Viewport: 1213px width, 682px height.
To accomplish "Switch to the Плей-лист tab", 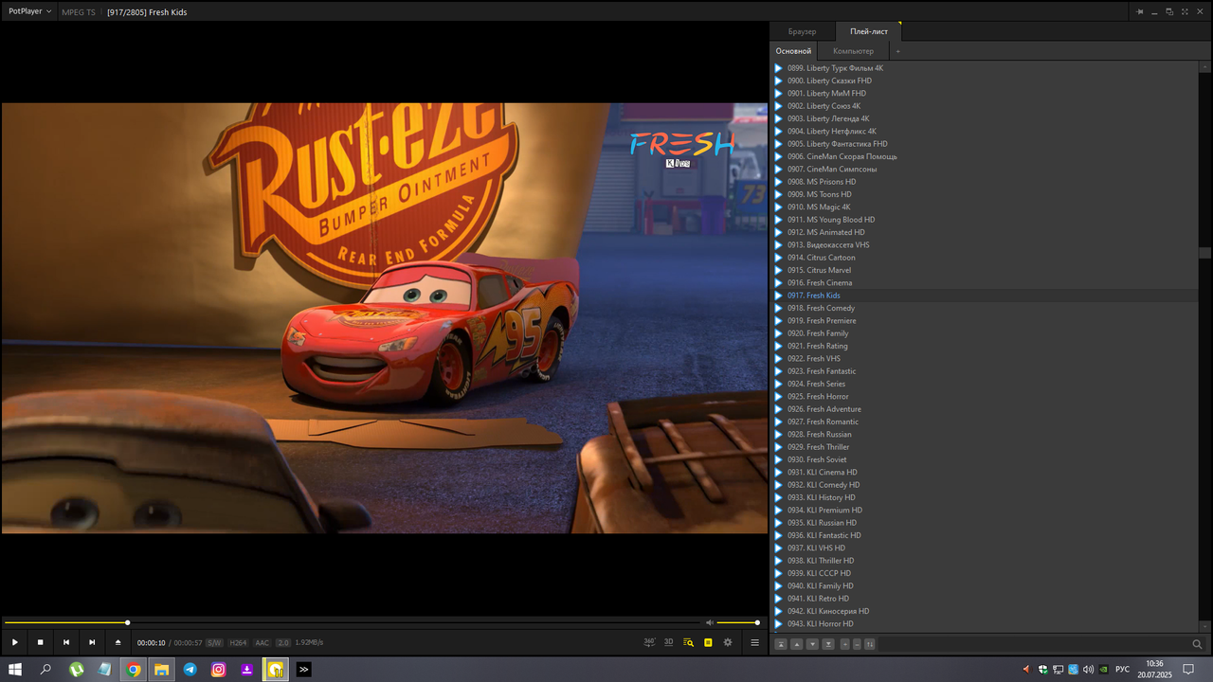I will click(x=869, y=31).
